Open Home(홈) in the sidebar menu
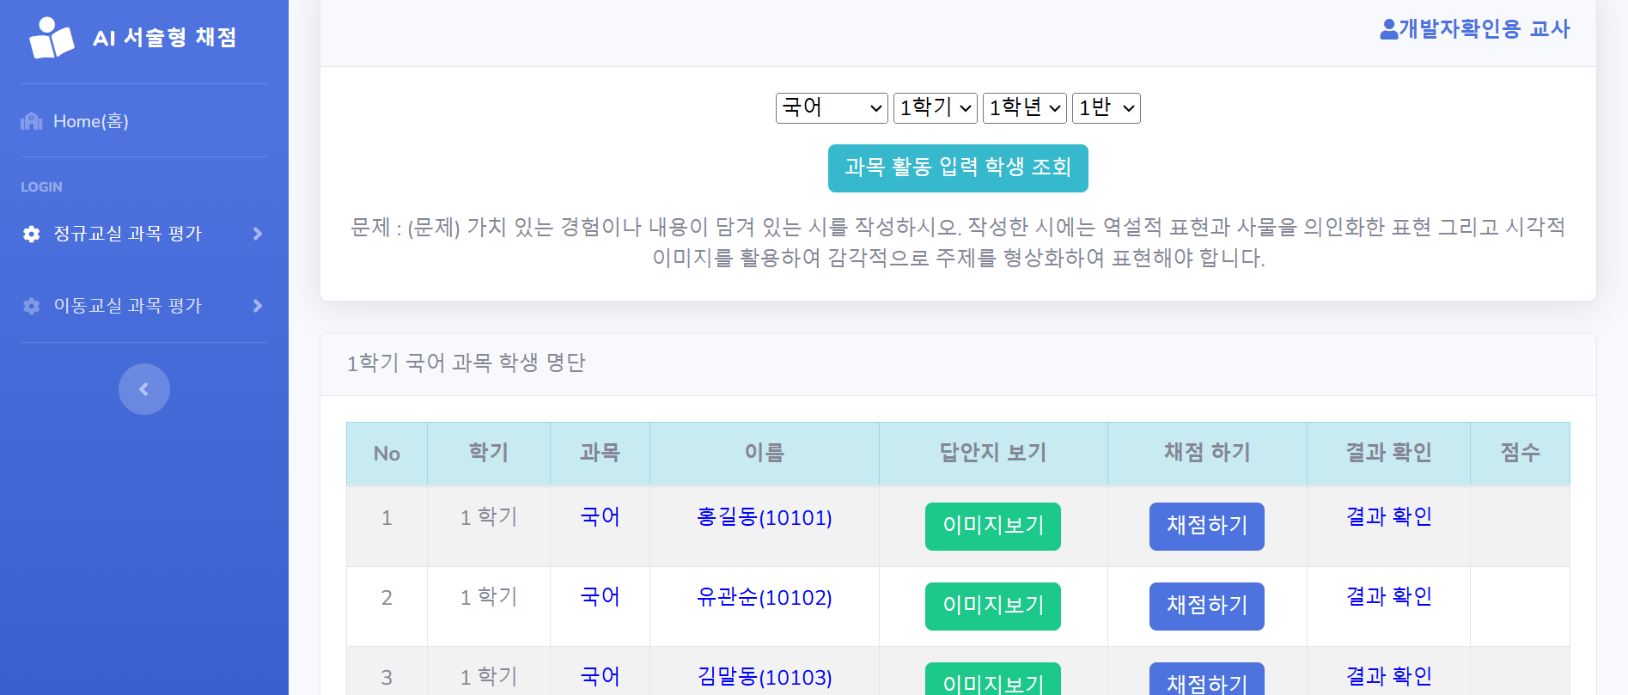 coord(91,121)
